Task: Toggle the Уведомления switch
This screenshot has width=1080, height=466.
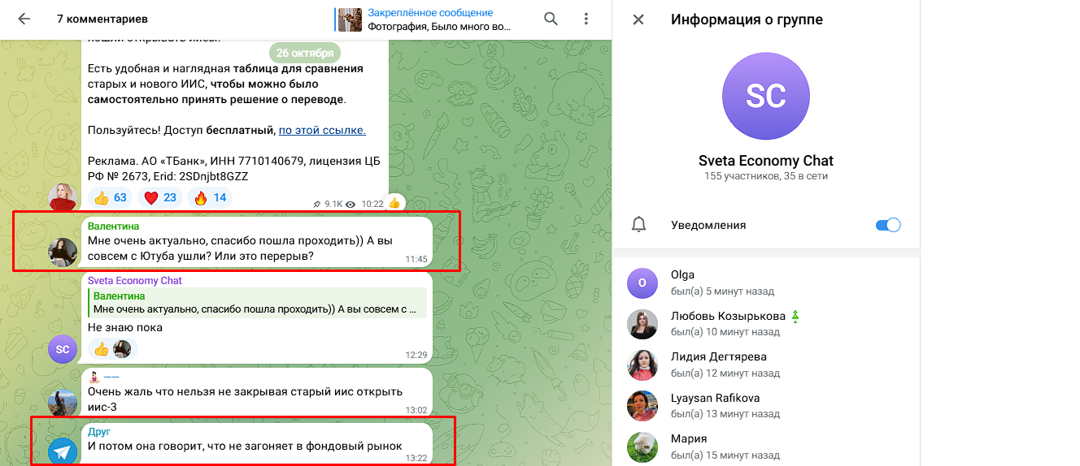Action: tap(888, 225)
